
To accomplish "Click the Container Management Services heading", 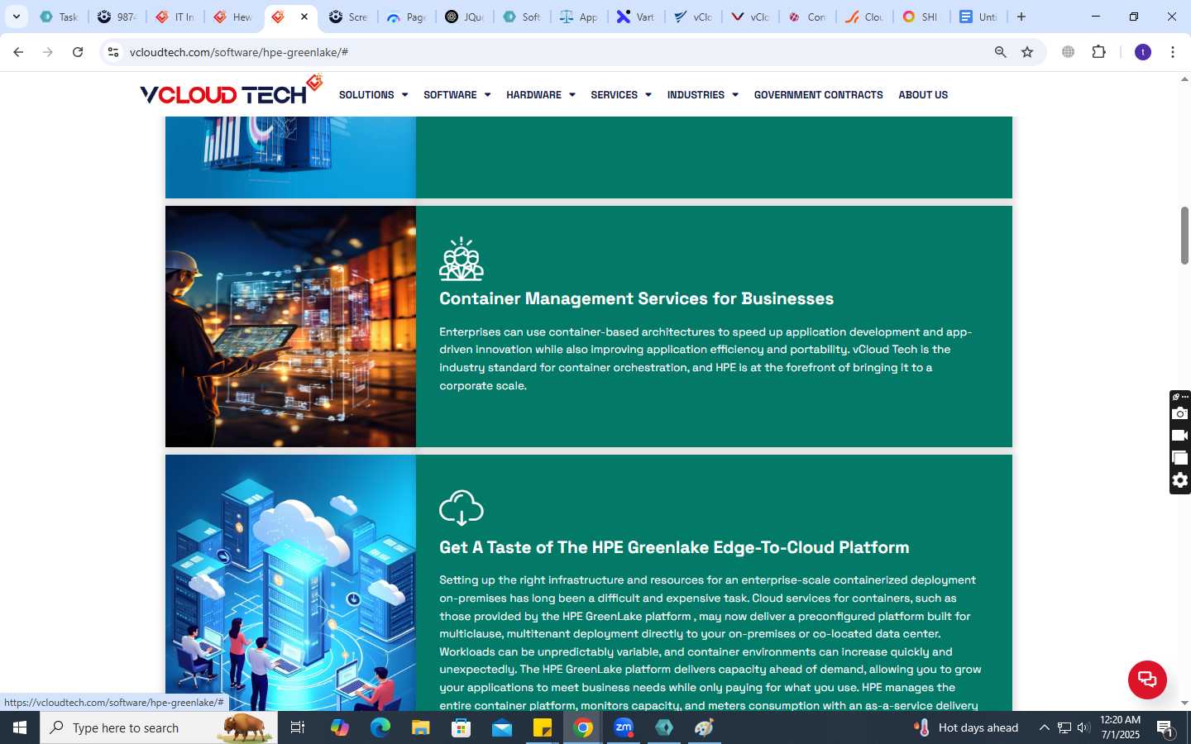I will pos(636,298).
